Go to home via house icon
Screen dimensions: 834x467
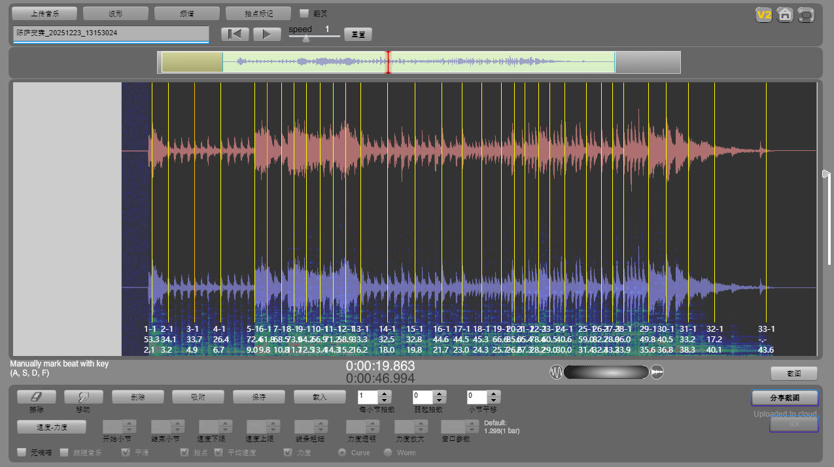[785, 14]
